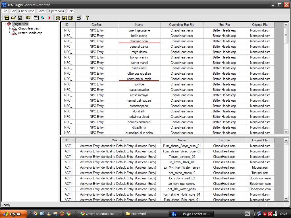Click the conflict table scrollbar thumb
Viewport: 291px width, 218px height.
(286, 35)
